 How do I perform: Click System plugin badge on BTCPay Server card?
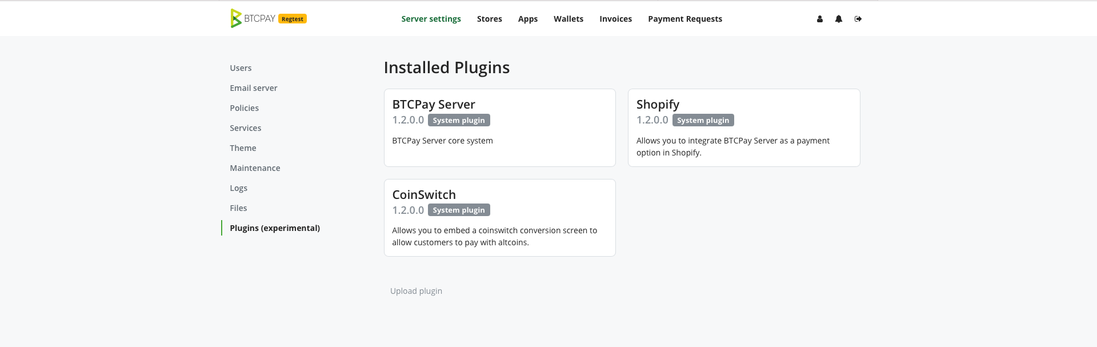[459, 120]
